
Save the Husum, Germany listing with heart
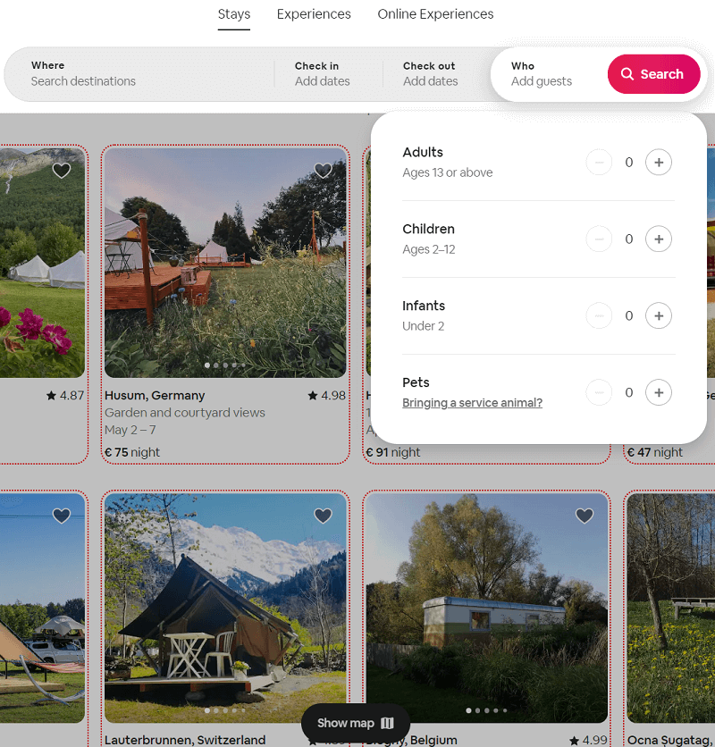323,170
